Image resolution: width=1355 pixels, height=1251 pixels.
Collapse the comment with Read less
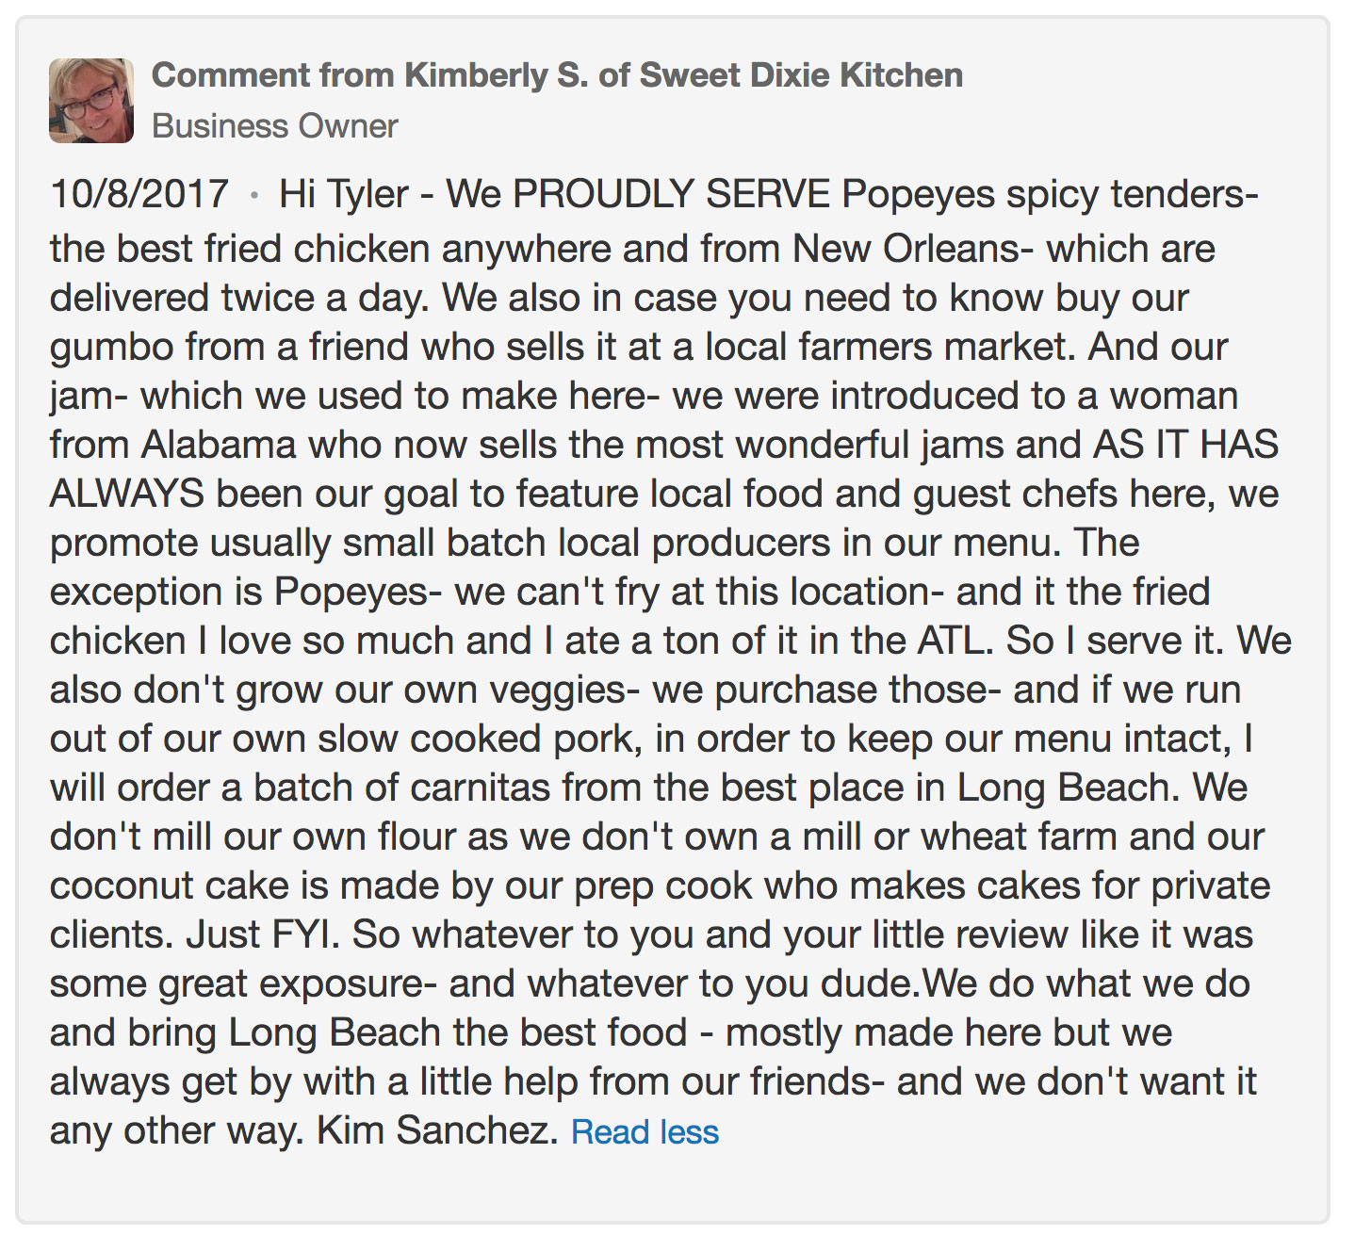click(645, 1131)
